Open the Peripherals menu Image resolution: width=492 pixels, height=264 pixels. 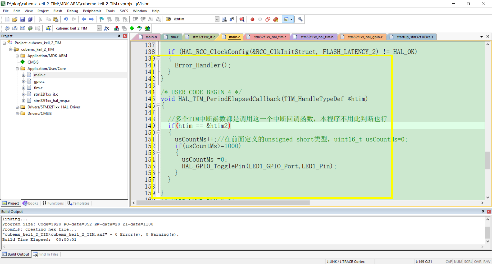(x=92, y=11)
